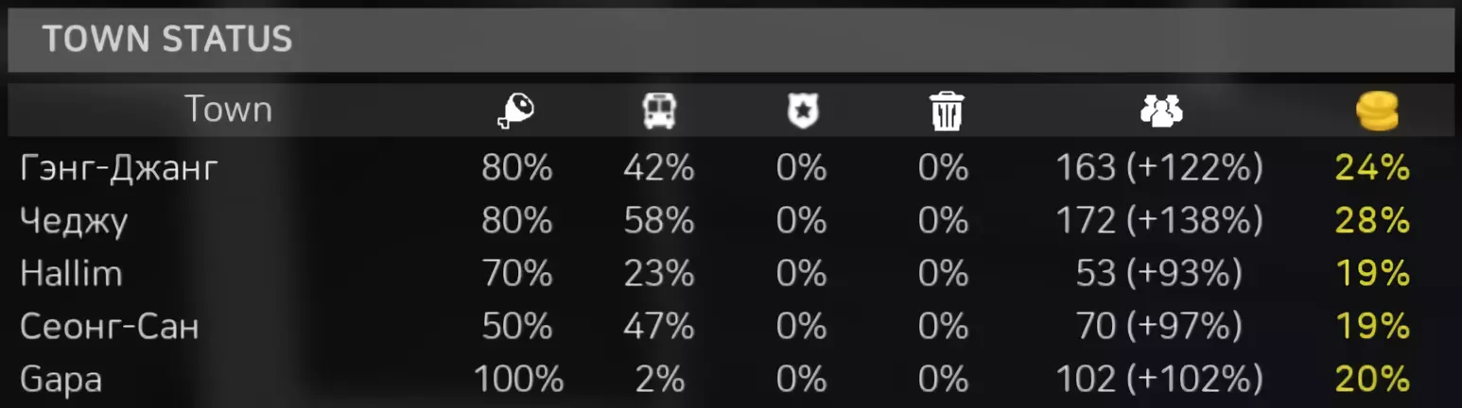Viewport: 1462px width, 408px height.
Task: Click the bus transport column icon
Action: 658,111
